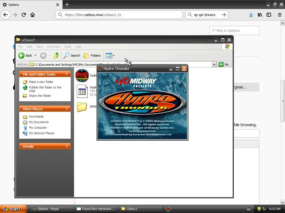
Task: Click Publish this folder to the Web
Action: (45, 89)
